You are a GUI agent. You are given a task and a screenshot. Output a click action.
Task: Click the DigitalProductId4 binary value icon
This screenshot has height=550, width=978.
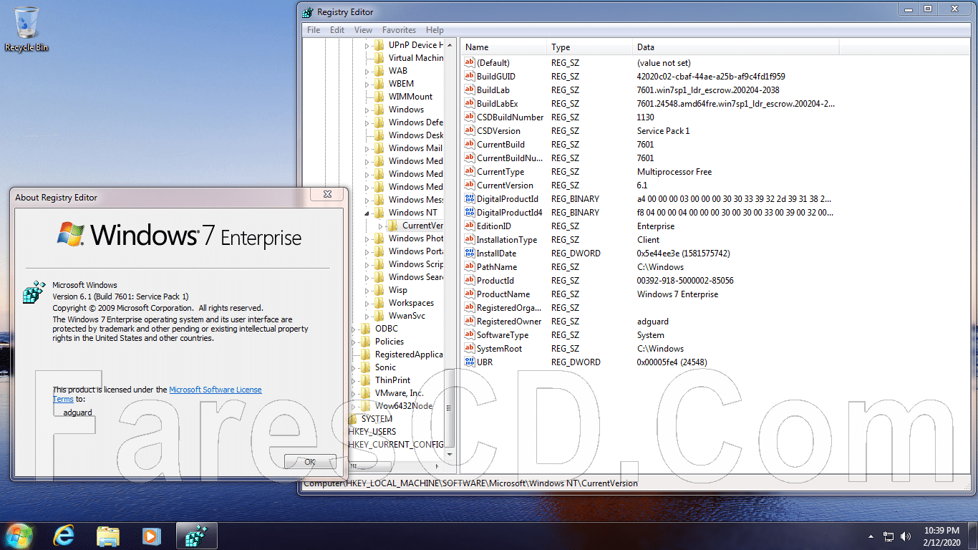[x=470, y=213]
